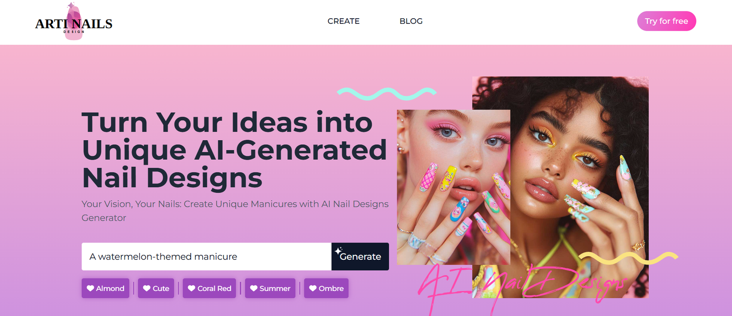
Task: Select the Summer style tag
Action: pos(270,288)
